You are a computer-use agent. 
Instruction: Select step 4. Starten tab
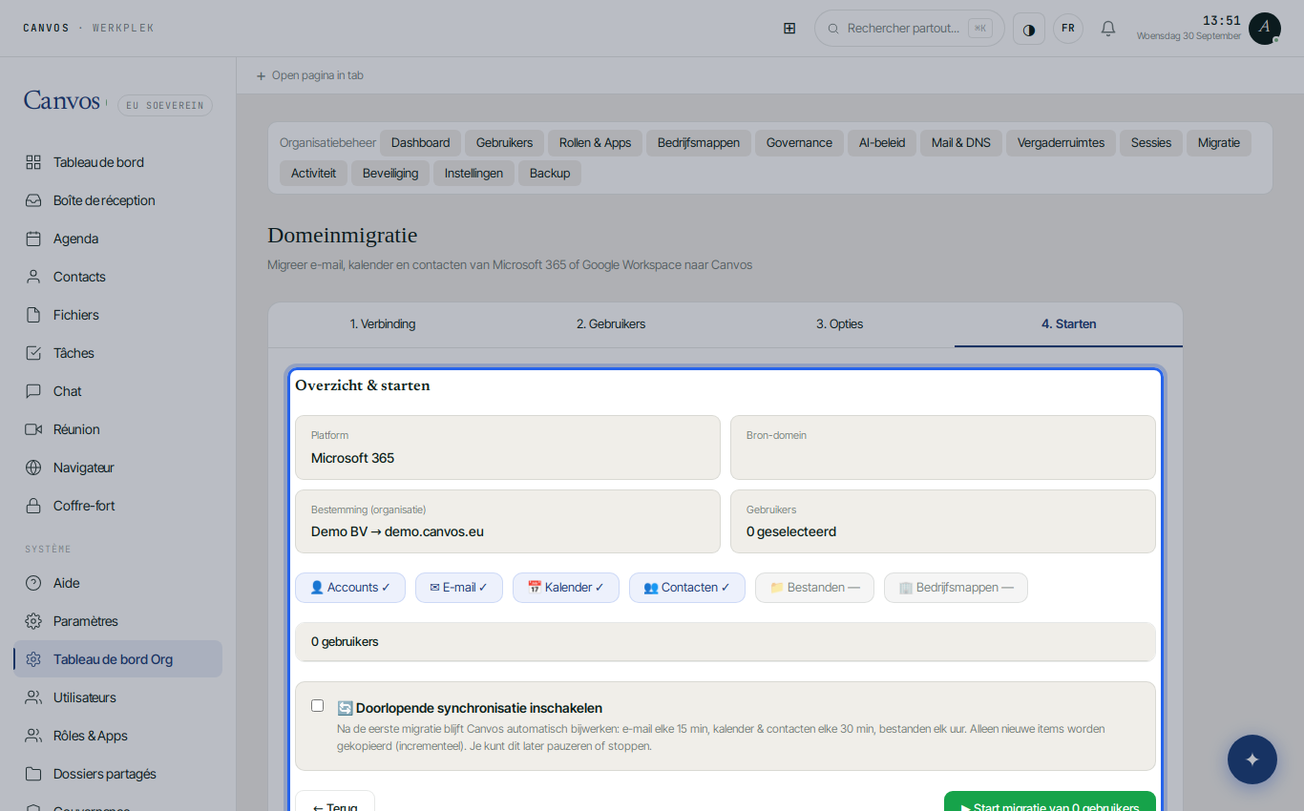tap(1068, 324)
